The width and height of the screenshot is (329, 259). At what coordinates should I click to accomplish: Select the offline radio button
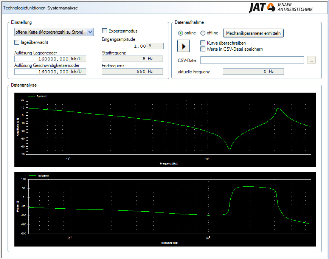[203, 33]
